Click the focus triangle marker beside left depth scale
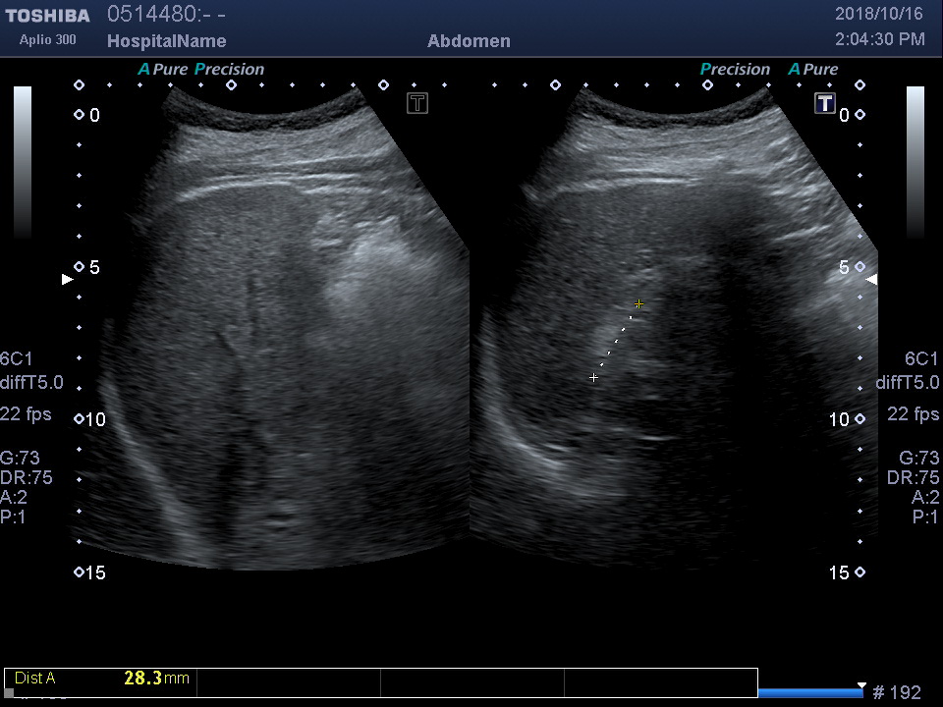Image resolution: width=943 pixels, height=707 pixels. (68, 279)
